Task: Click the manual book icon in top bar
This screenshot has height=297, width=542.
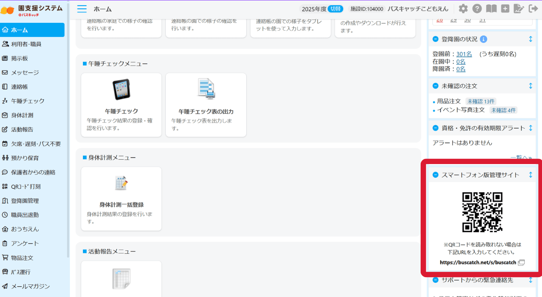Action: pos(491,8)
